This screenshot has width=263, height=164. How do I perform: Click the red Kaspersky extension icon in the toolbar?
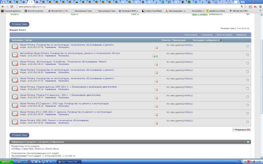click(x=255, y=7)
